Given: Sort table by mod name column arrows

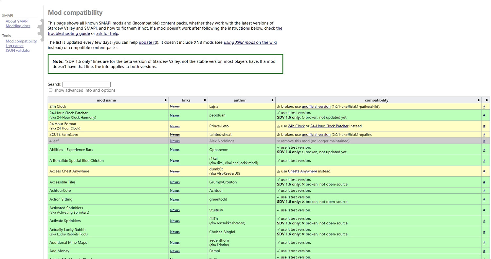Looking at the screenshot, I should 166,100.
